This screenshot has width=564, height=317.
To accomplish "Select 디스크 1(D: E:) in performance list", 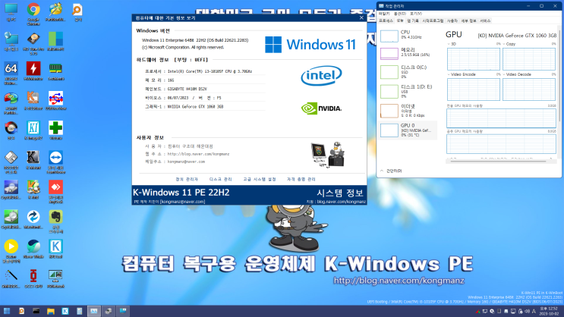I will (408, 91).
